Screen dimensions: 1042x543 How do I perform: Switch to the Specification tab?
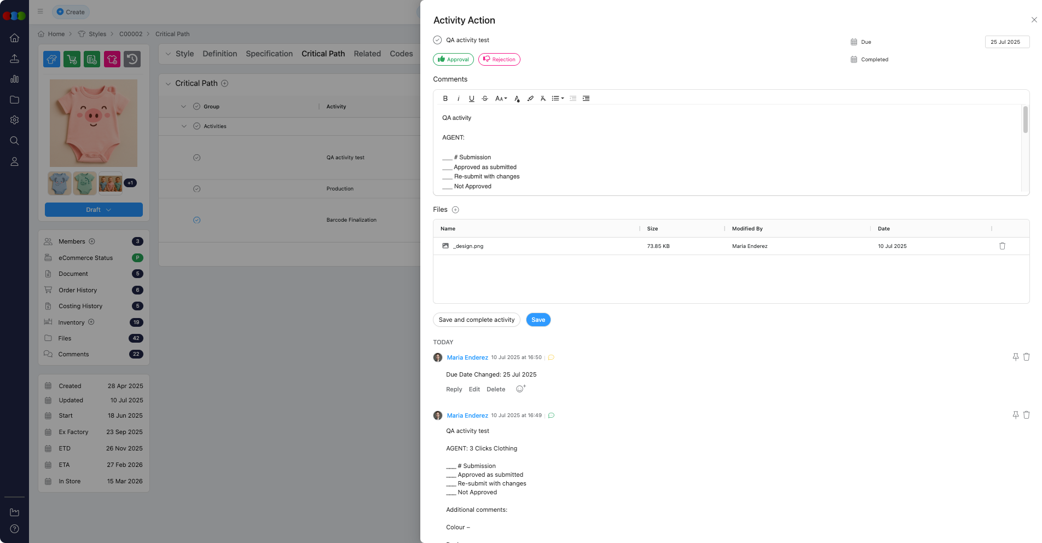[x=269, y=54]
